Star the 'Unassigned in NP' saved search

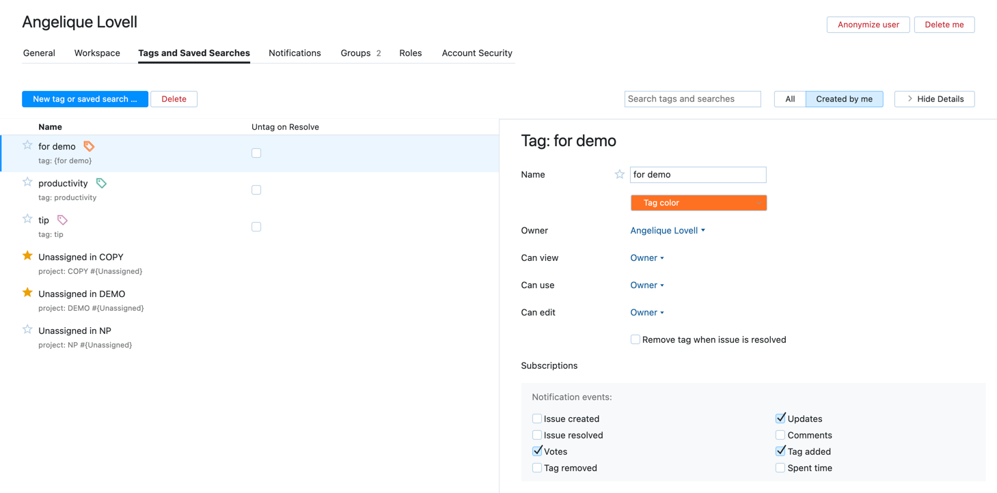click(27, 330)
